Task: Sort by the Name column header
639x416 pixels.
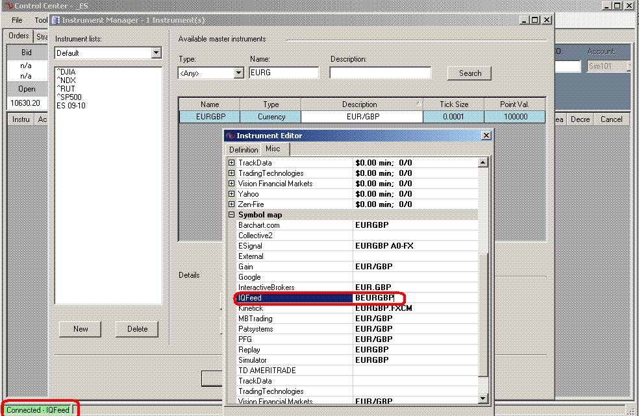Action: tap(210, 104)
